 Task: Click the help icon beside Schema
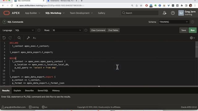(192, 22)
